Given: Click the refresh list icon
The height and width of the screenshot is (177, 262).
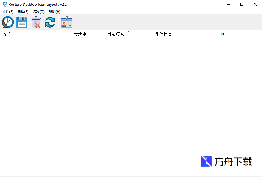Looking at the screenshot, I should click(x=50, y=22).
